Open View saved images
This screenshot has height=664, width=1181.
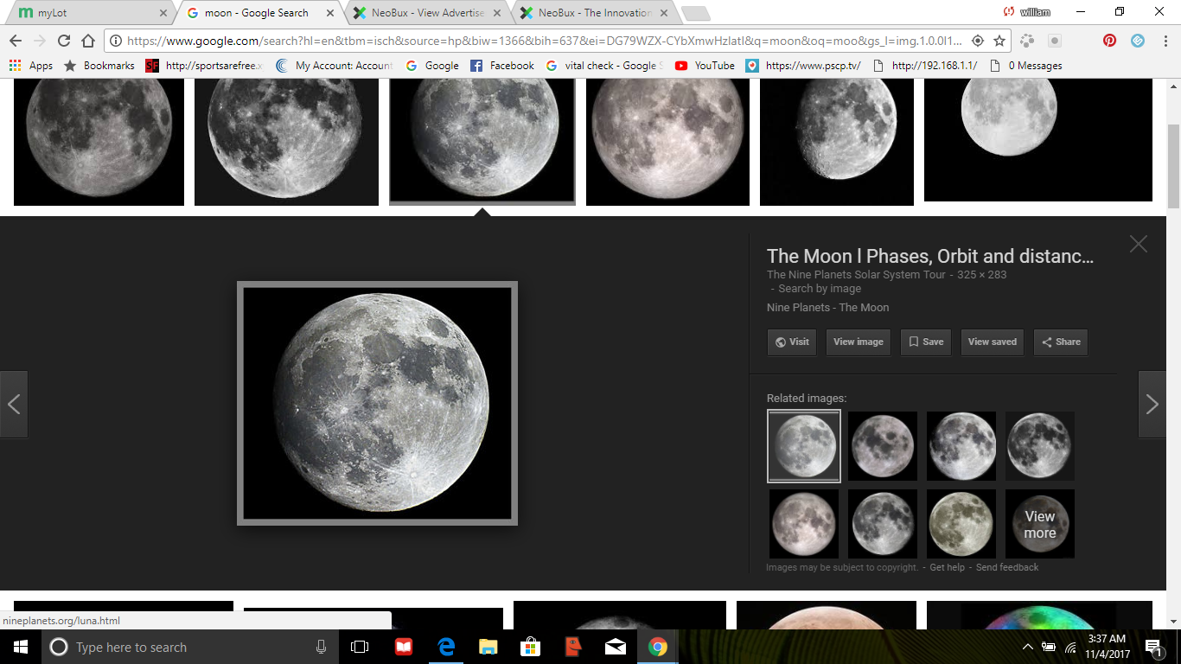[x=993, y=342]
